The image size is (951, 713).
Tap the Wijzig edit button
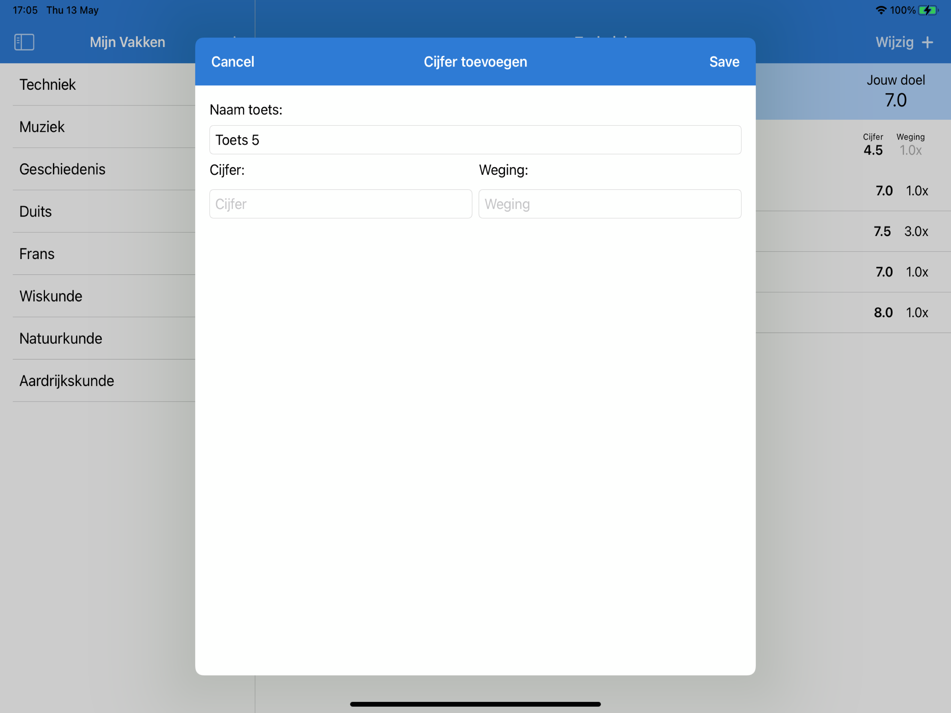point(894,42)
